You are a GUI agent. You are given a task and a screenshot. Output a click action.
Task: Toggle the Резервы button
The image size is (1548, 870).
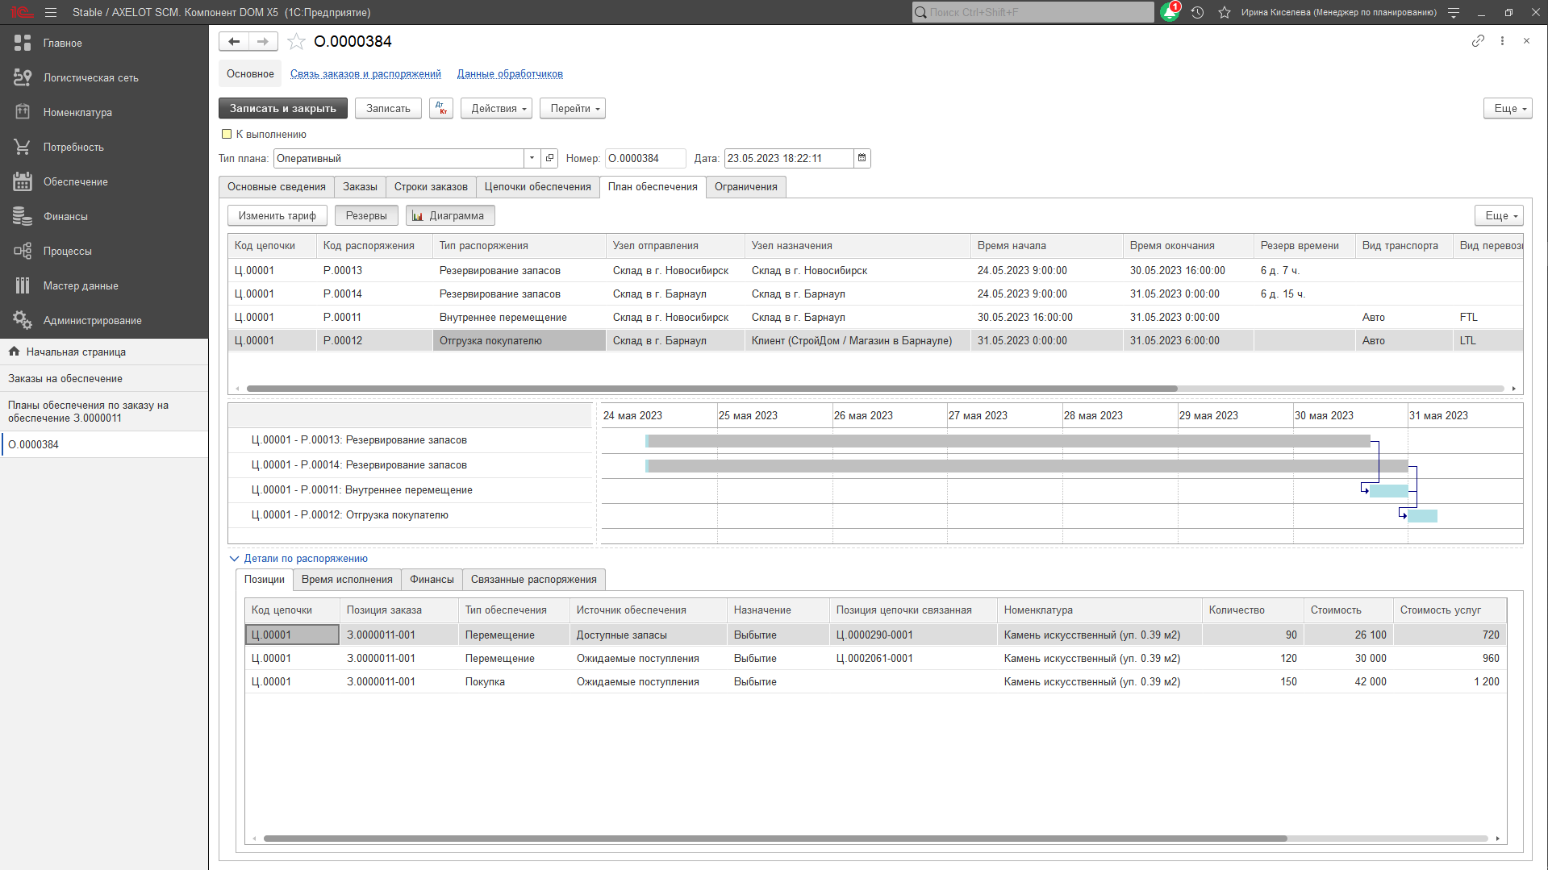pos(366,215)
